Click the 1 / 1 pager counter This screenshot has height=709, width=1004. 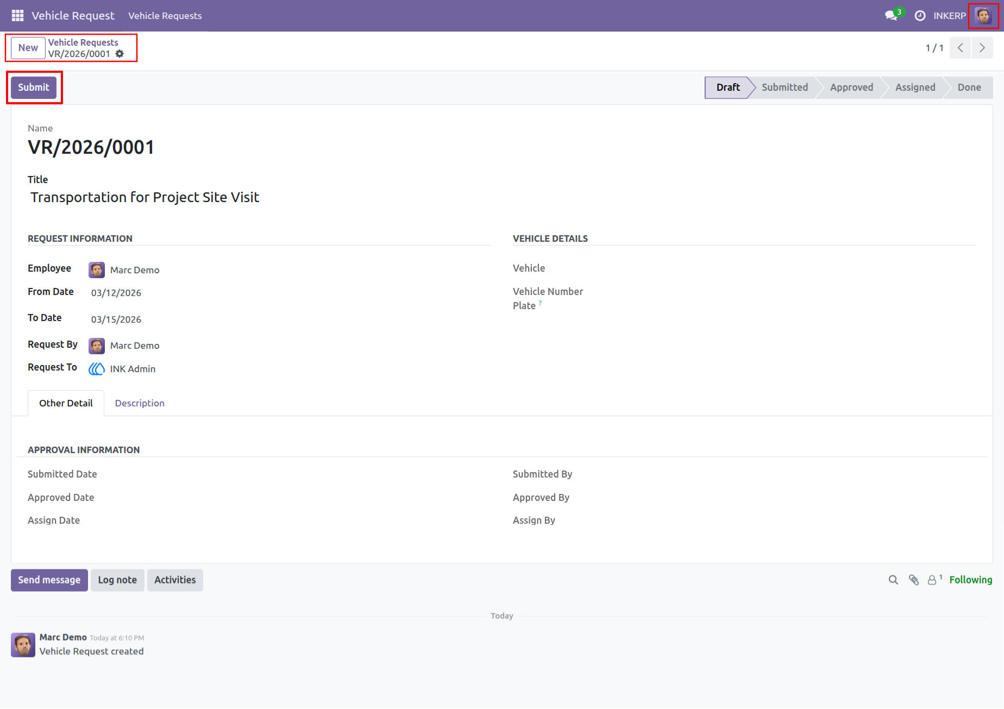click(x=934, y=48)
